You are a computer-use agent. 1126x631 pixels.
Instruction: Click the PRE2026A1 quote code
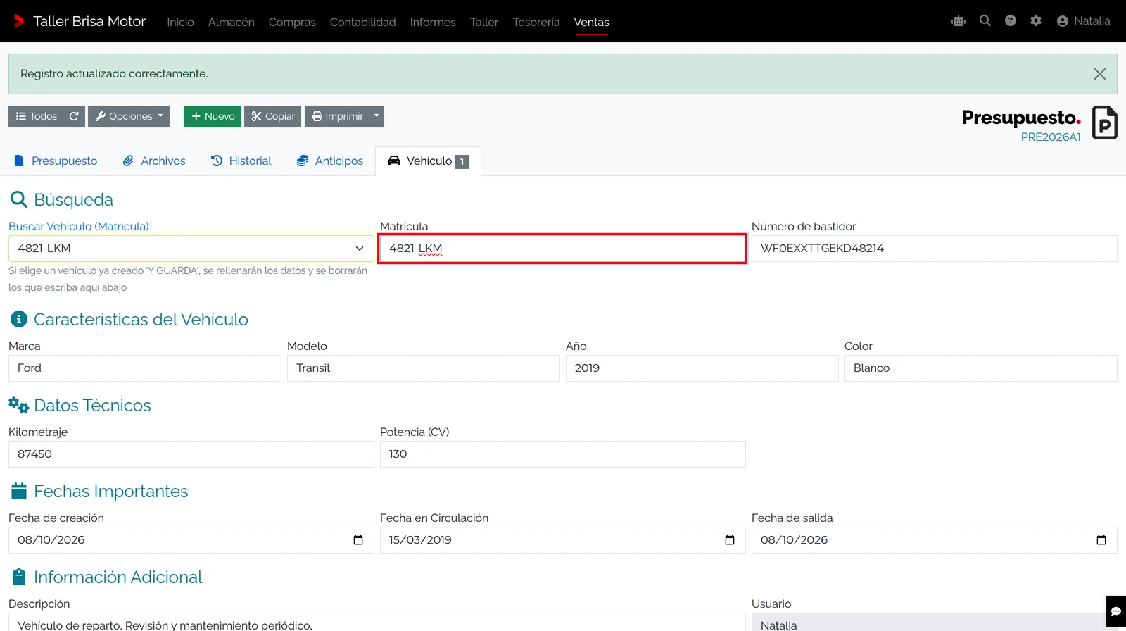[1051, 137]
